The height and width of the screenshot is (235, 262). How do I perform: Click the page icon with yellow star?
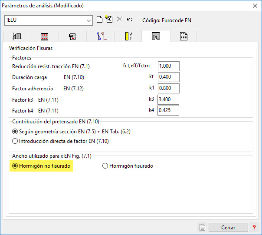109,20
